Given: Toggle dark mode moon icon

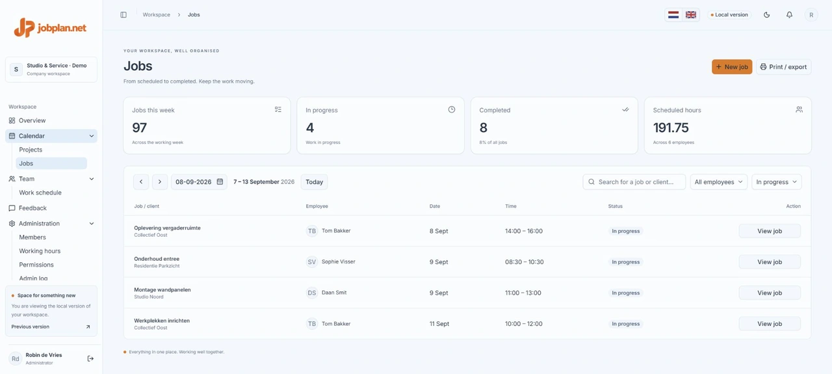Looking at the screenshot, I should pyautogui.click(x=767, y=15).
